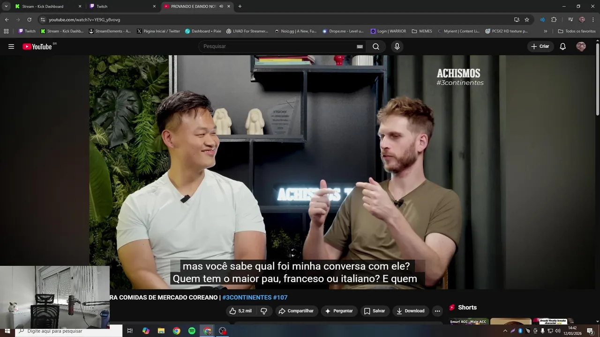The image size is (600, 337).
Task: Open the YouTube hamburger guide menu
Action: [x=11, y=46]
